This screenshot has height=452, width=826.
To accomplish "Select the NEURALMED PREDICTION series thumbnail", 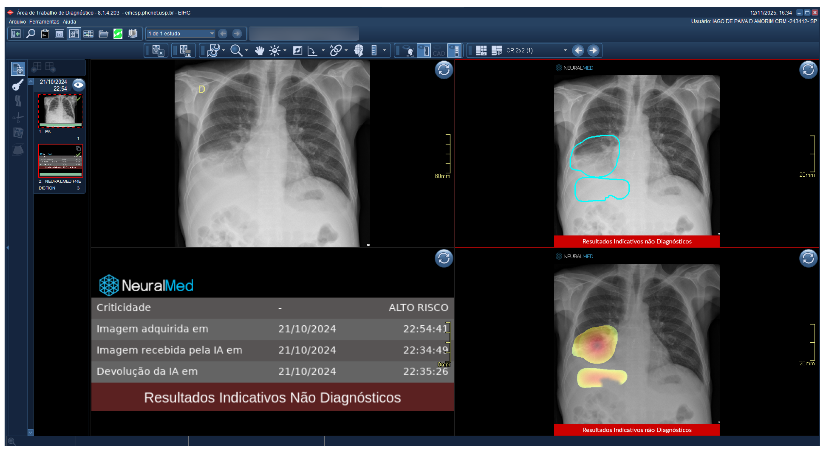I will (x=60, y=160).
